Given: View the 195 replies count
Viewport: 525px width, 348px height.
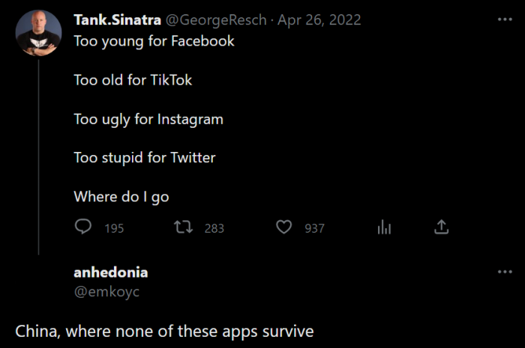Looking at the screenshot, I should click(x=114, y=228).
